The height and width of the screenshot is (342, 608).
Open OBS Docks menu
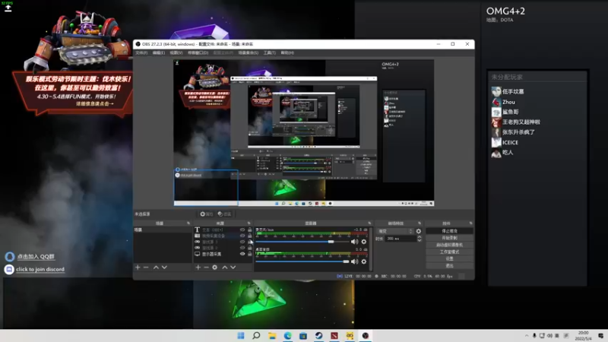(198, 52)
